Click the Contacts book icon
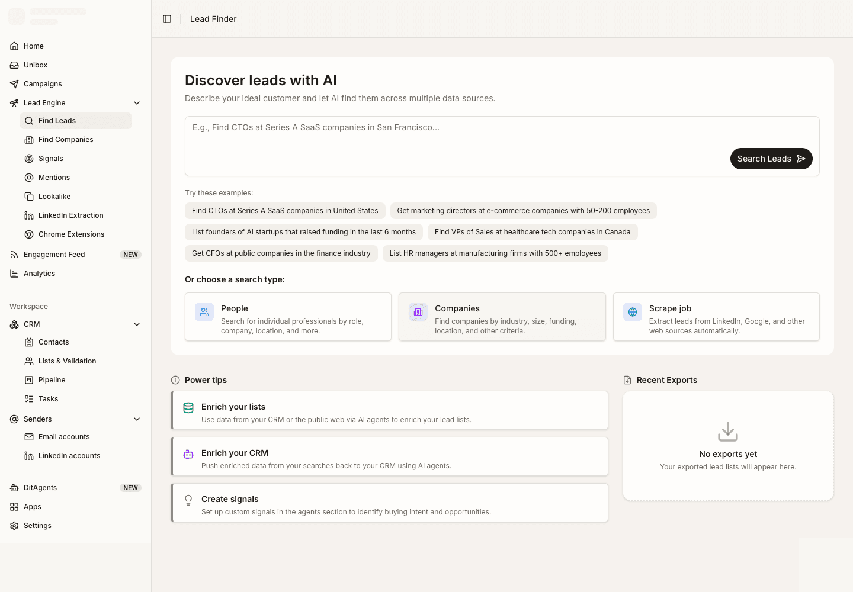Screen dimensions: 853x592 tap(29, 342)
